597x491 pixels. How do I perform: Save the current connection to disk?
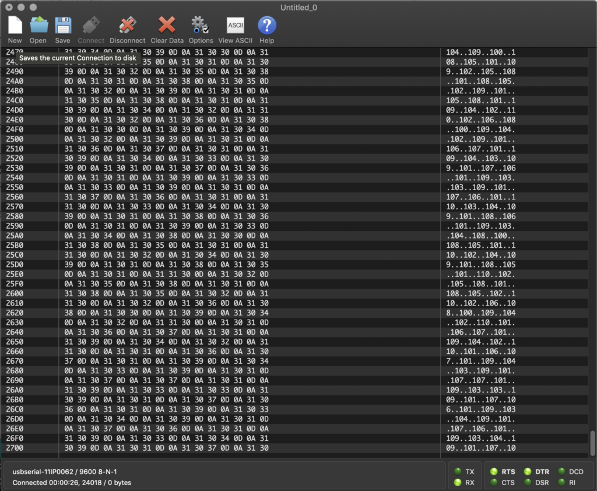pyautogui.click(x=62, y=26)
